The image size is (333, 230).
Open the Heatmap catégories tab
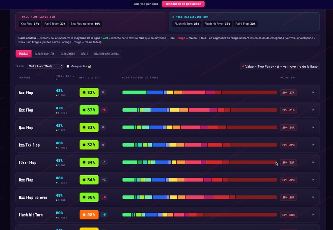[x=106, y=54]
